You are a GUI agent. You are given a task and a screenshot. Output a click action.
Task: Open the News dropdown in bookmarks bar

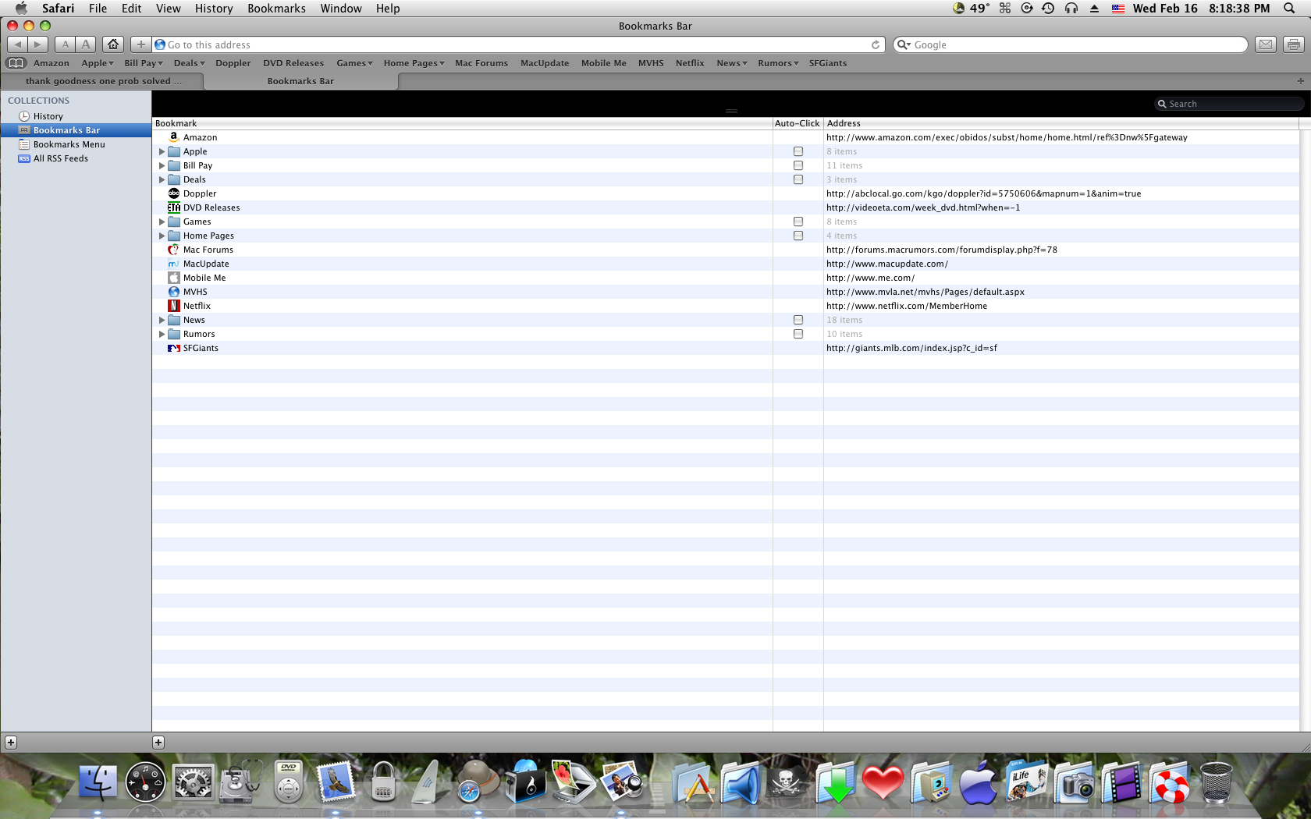[x=732, y=63]
